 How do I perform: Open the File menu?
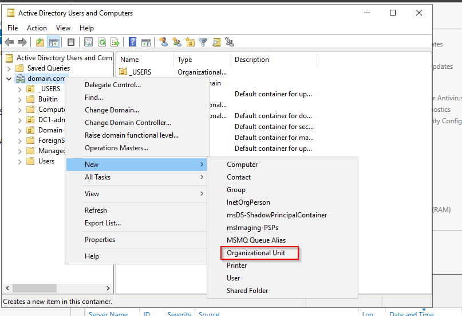point(13,28)
